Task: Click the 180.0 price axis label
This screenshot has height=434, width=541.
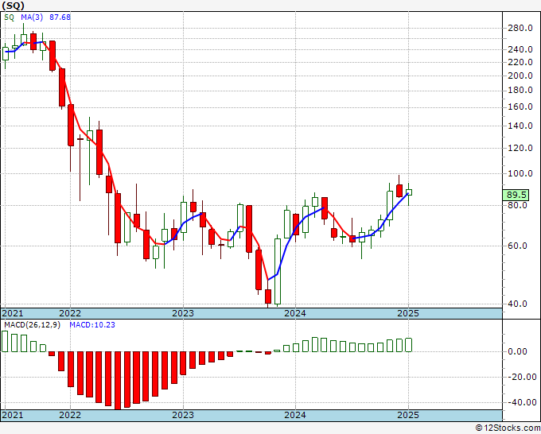Action: [520, 91]
